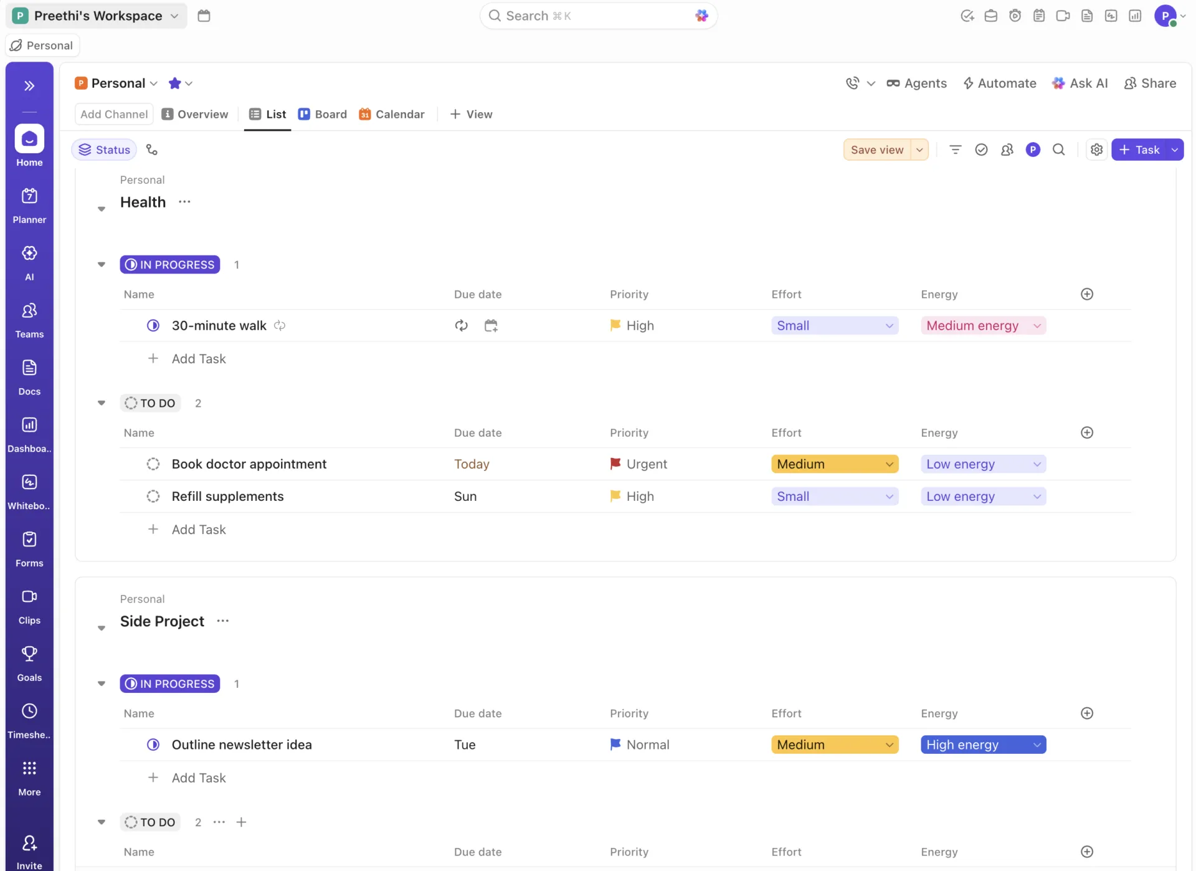Click the AI sparkle icon in the search bar
Viewport: 1196px width, 871px height.
701,16
